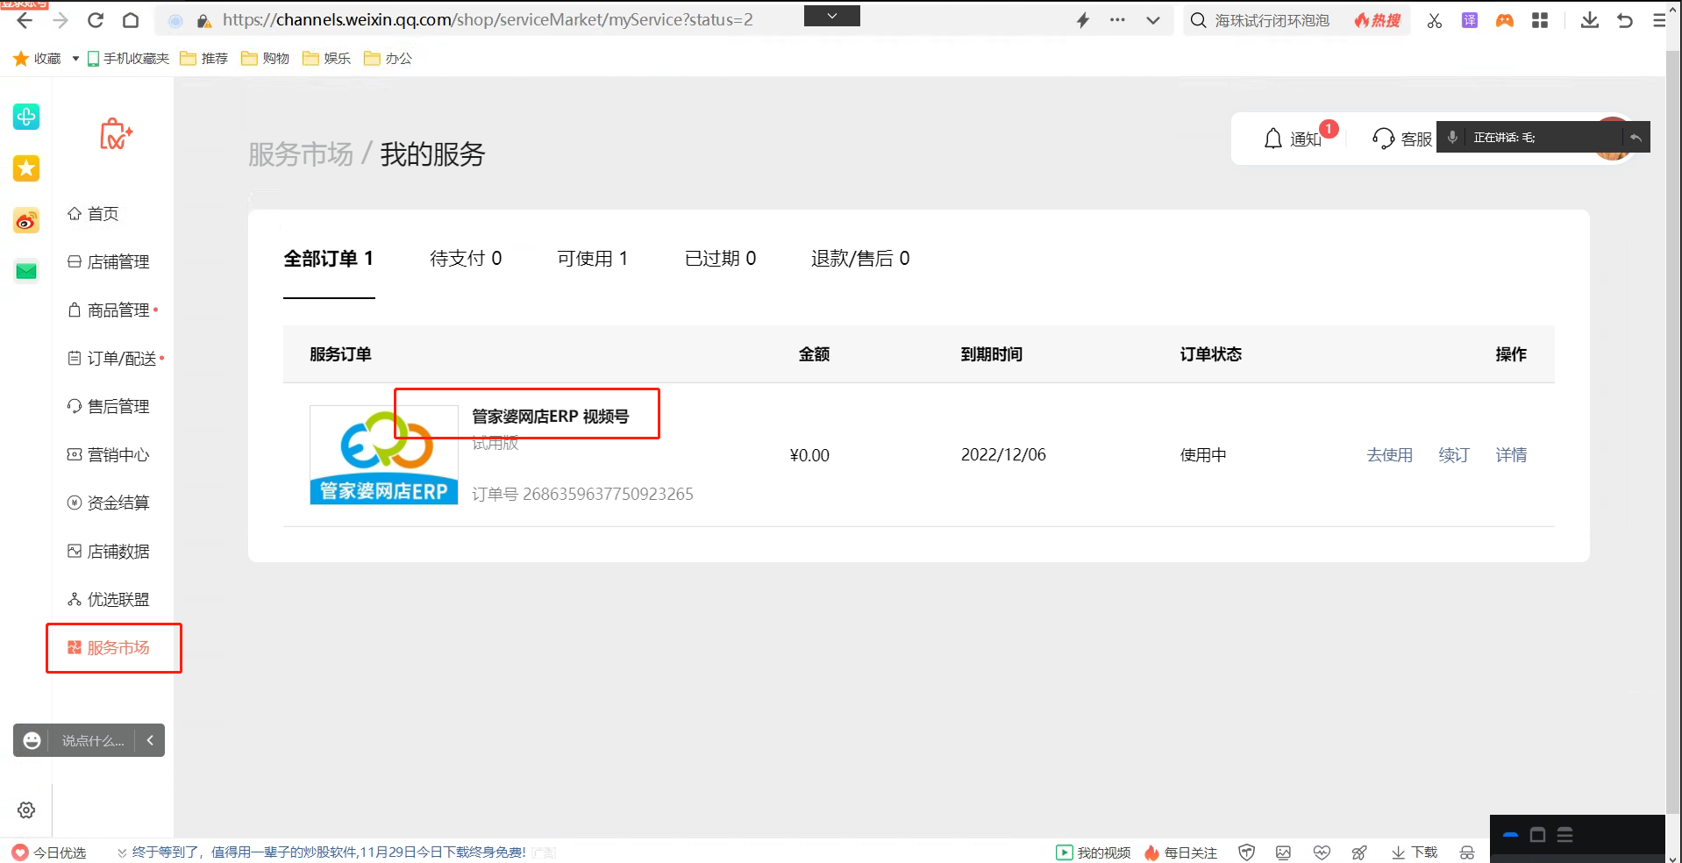
Task: Go forward with the browser forward arrow
Action: coord(61,20)
